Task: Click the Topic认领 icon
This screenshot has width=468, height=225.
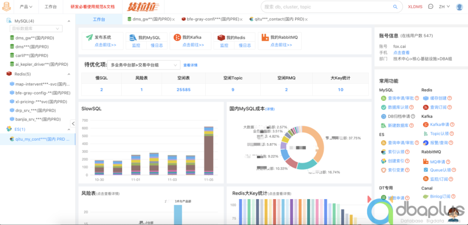Action: click(426, 134)
